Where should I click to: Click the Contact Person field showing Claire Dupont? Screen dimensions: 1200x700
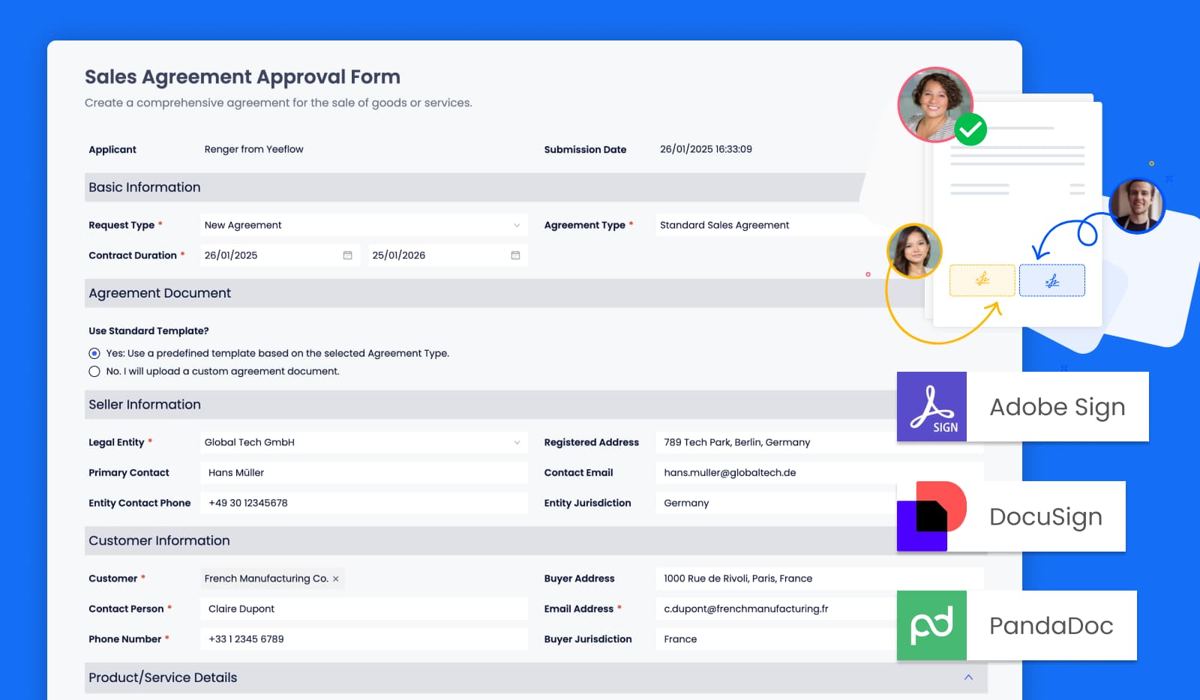click(364, 609)
